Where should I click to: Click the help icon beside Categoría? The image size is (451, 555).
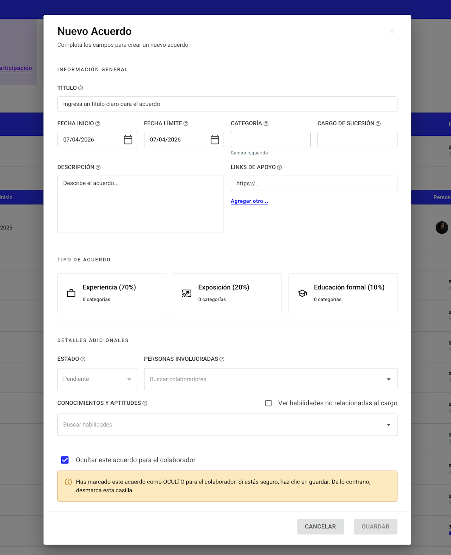point(266,124)
